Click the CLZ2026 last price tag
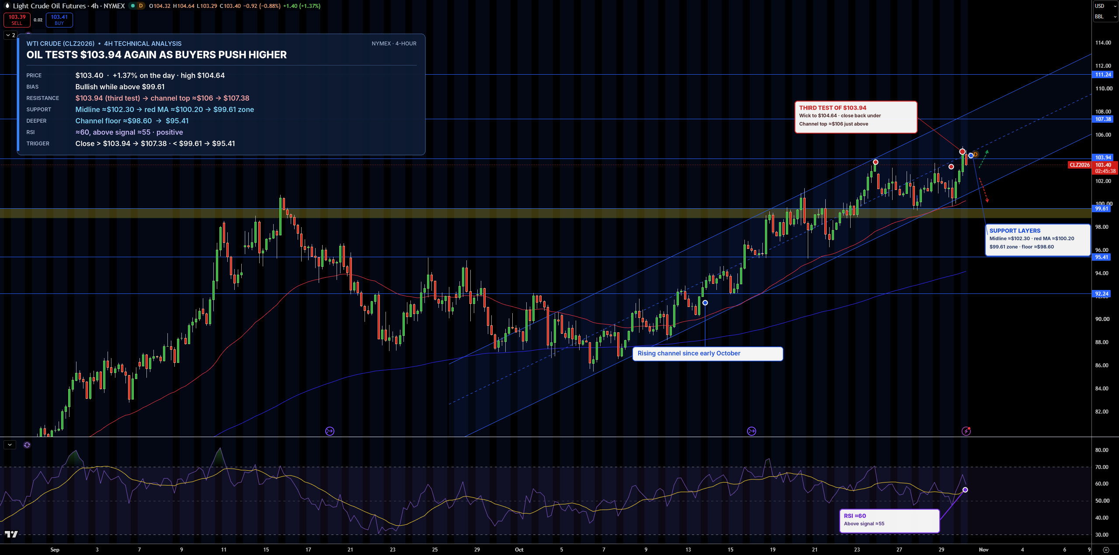 pos(1079,165)
